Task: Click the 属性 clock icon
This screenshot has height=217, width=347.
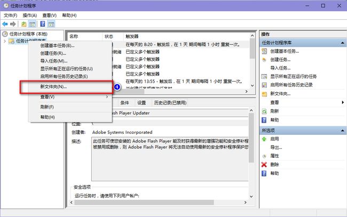Action: click(x=264, y=156)
